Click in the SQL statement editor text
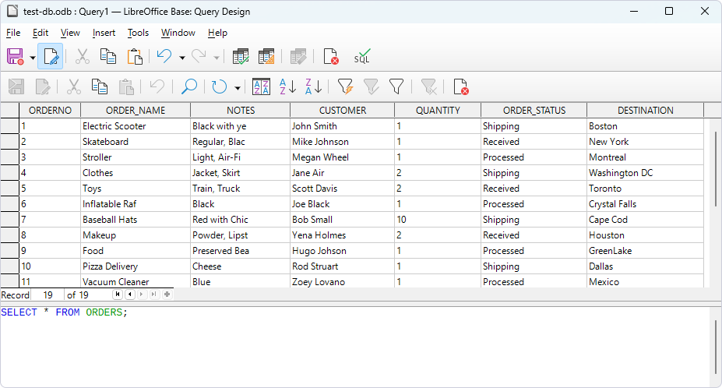722x388 pixels. pos(64,312)
